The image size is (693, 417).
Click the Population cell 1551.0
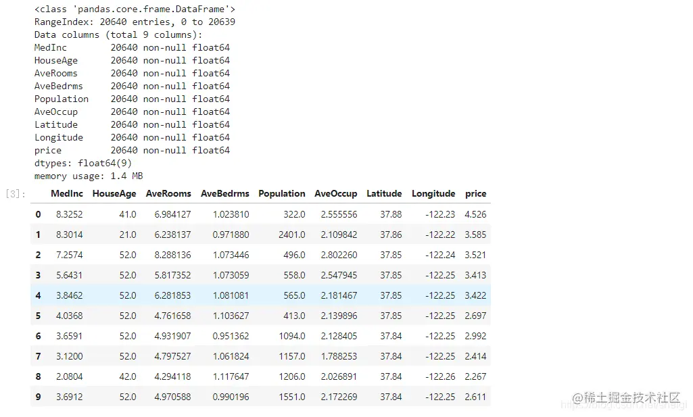point(292,397)
